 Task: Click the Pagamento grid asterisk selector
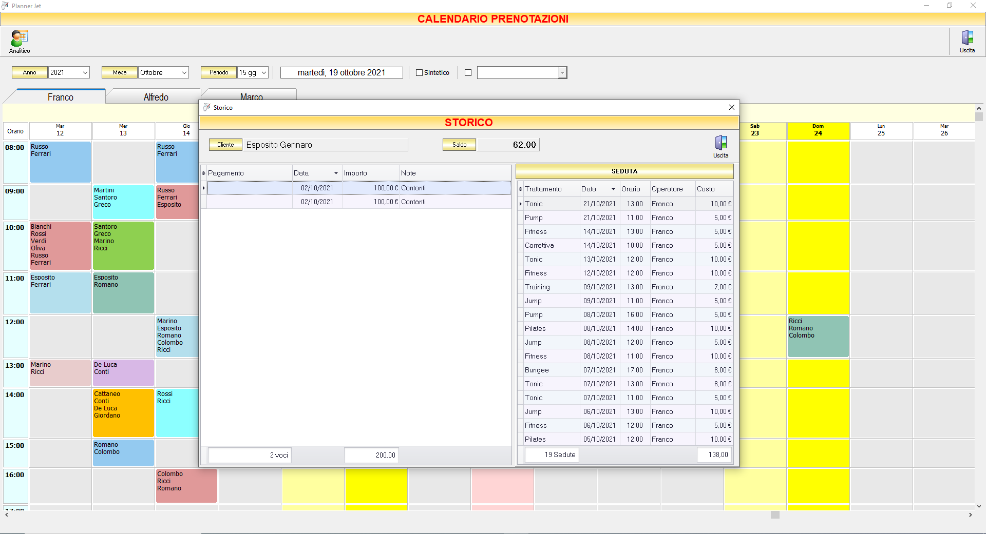[203, 173]
